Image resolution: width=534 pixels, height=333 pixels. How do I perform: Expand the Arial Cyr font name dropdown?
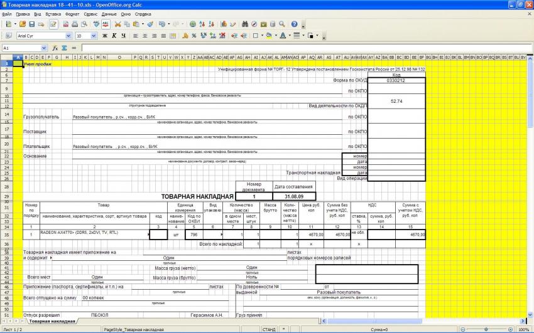tap(68, 36)
